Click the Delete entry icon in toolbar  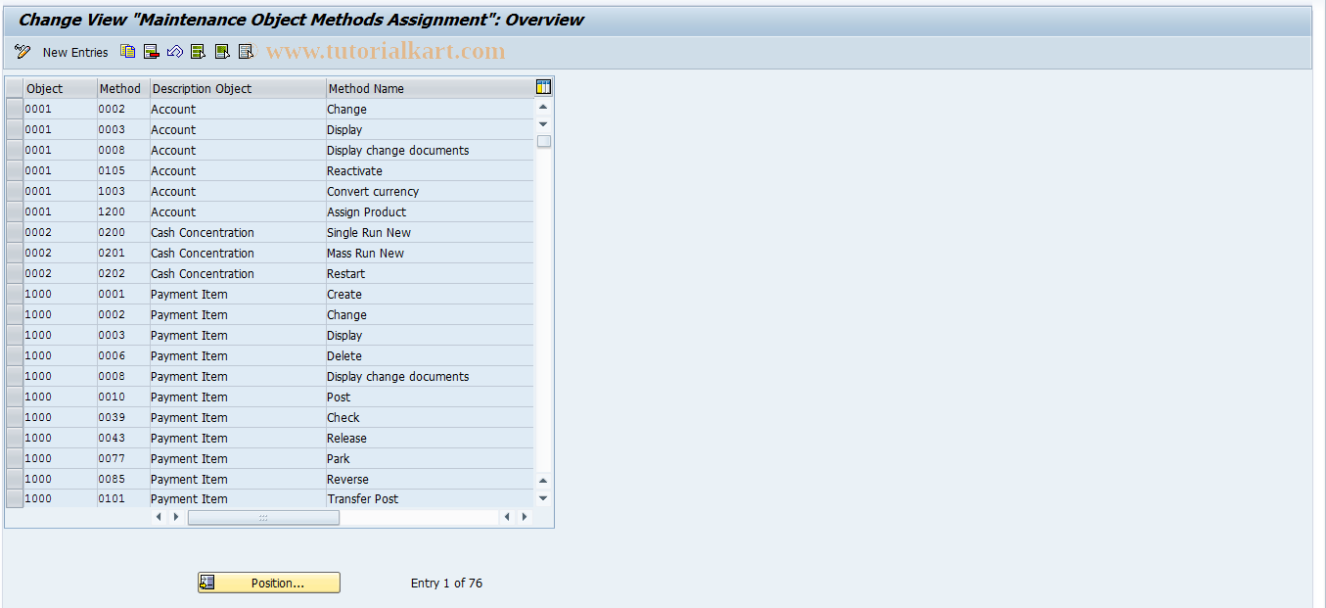pos(151,52)
